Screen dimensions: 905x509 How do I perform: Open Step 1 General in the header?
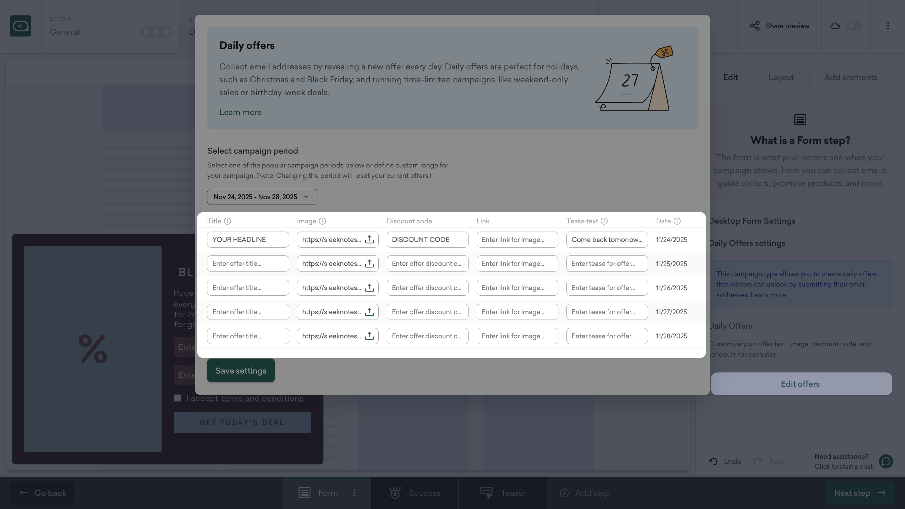point(111,26)
